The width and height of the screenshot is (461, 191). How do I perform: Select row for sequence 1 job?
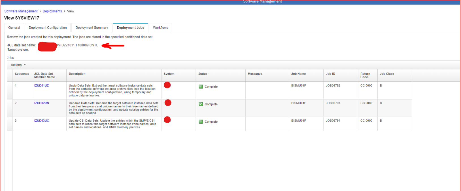coord(10,90)
